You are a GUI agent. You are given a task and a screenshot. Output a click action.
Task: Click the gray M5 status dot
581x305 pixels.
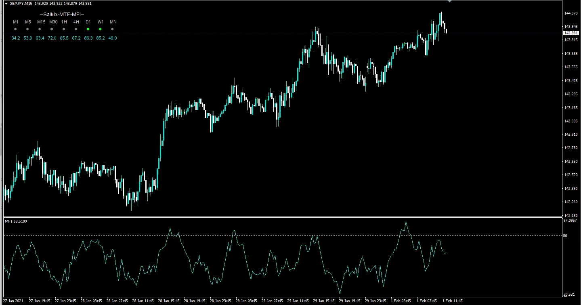point(27,29)
